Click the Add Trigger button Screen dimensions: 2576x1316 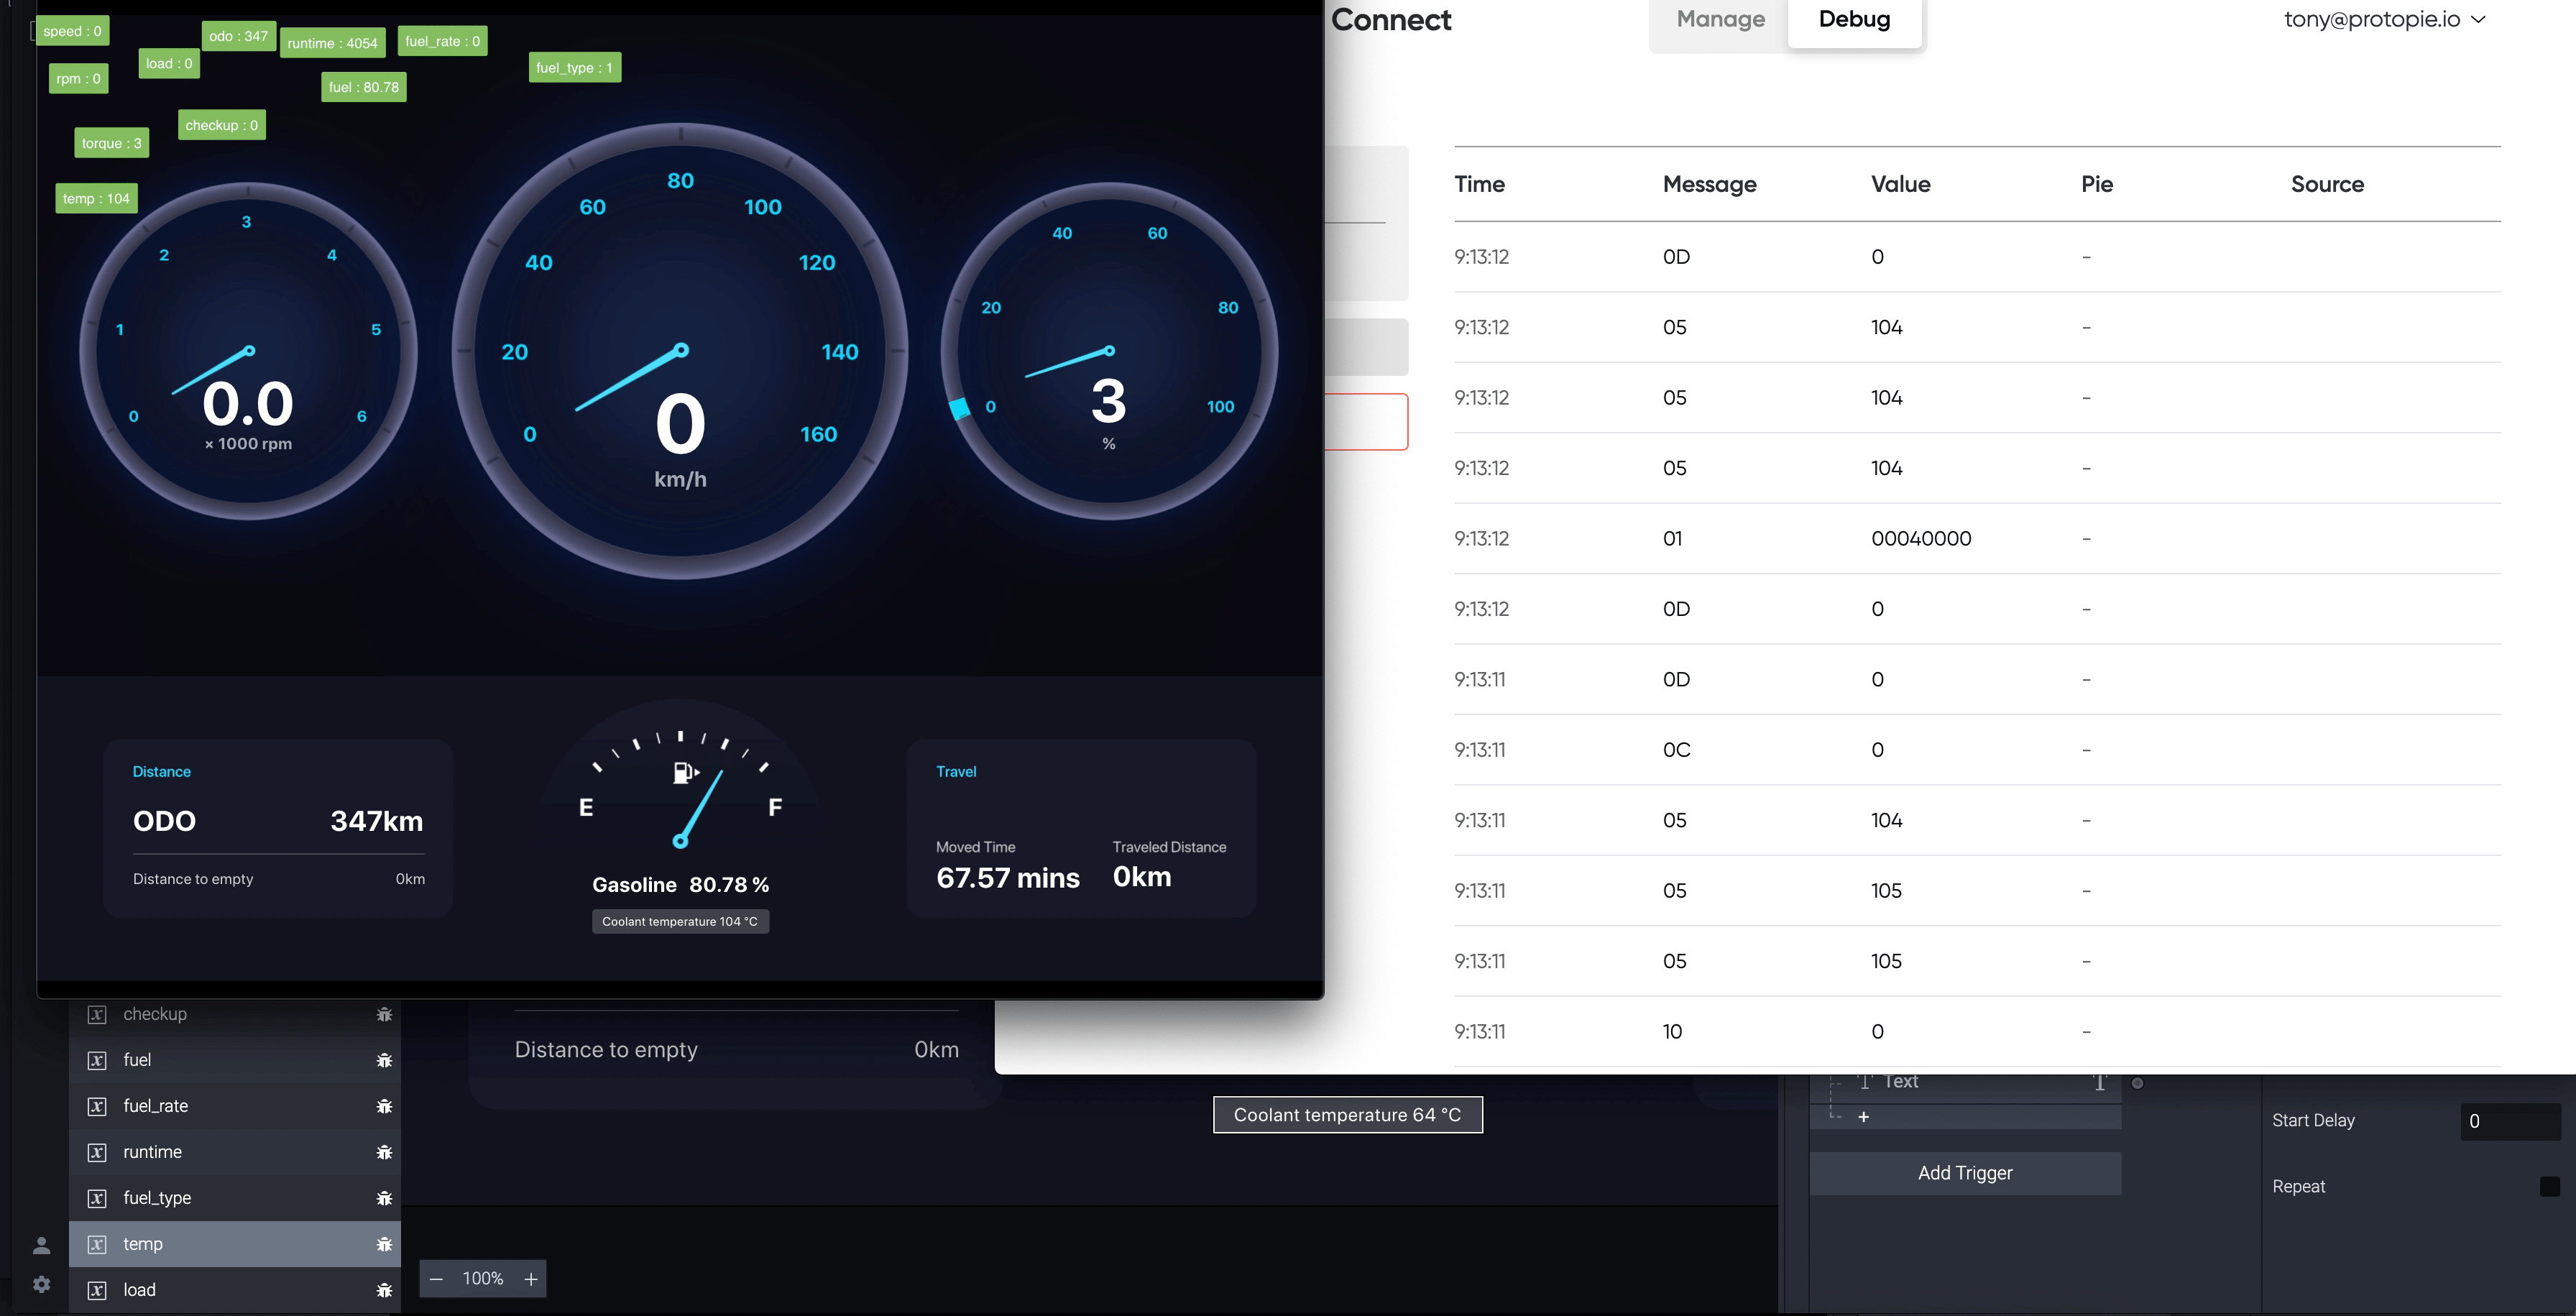point(1964,1173)
